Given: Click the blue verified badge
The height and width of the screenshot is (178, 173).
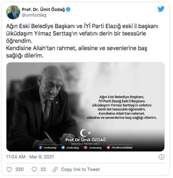Looking at the screenshot, I should (x=68, y=9).
